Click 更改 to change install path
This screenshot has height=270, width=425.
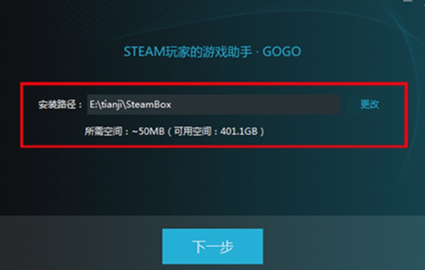pyautogui.click(x=370, y=104)
